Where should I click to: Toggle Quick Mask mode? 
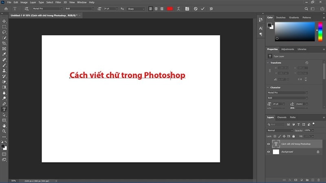[4, 154]
